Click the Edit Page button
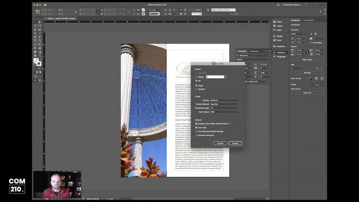The height and width of the screenshot is (202, 359). 307,73
